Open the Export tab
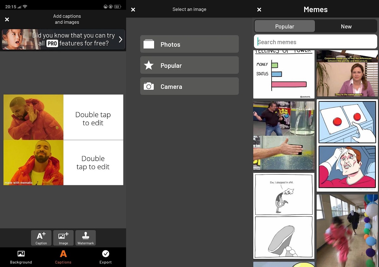This screenshot has height=267, width=379. pyautogui.click(x=105, y=257)
